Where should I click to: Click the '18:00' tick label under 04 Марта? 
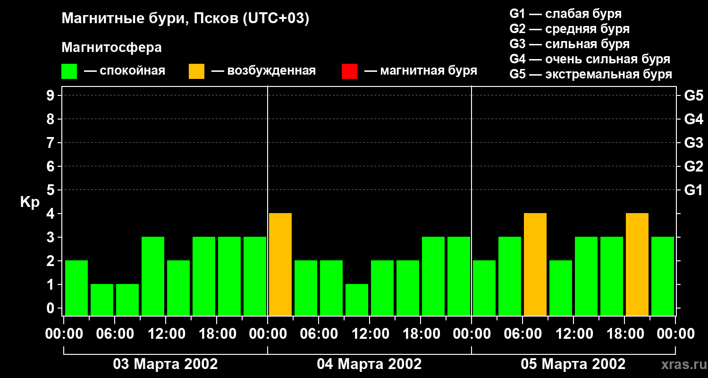[421, 334]
